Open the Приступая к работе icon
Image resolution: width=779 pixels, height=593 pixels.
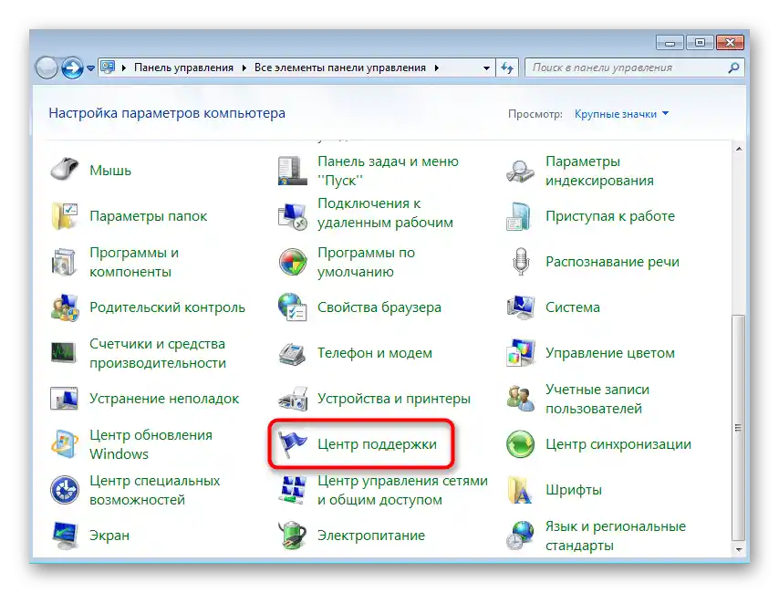point(520,215)
